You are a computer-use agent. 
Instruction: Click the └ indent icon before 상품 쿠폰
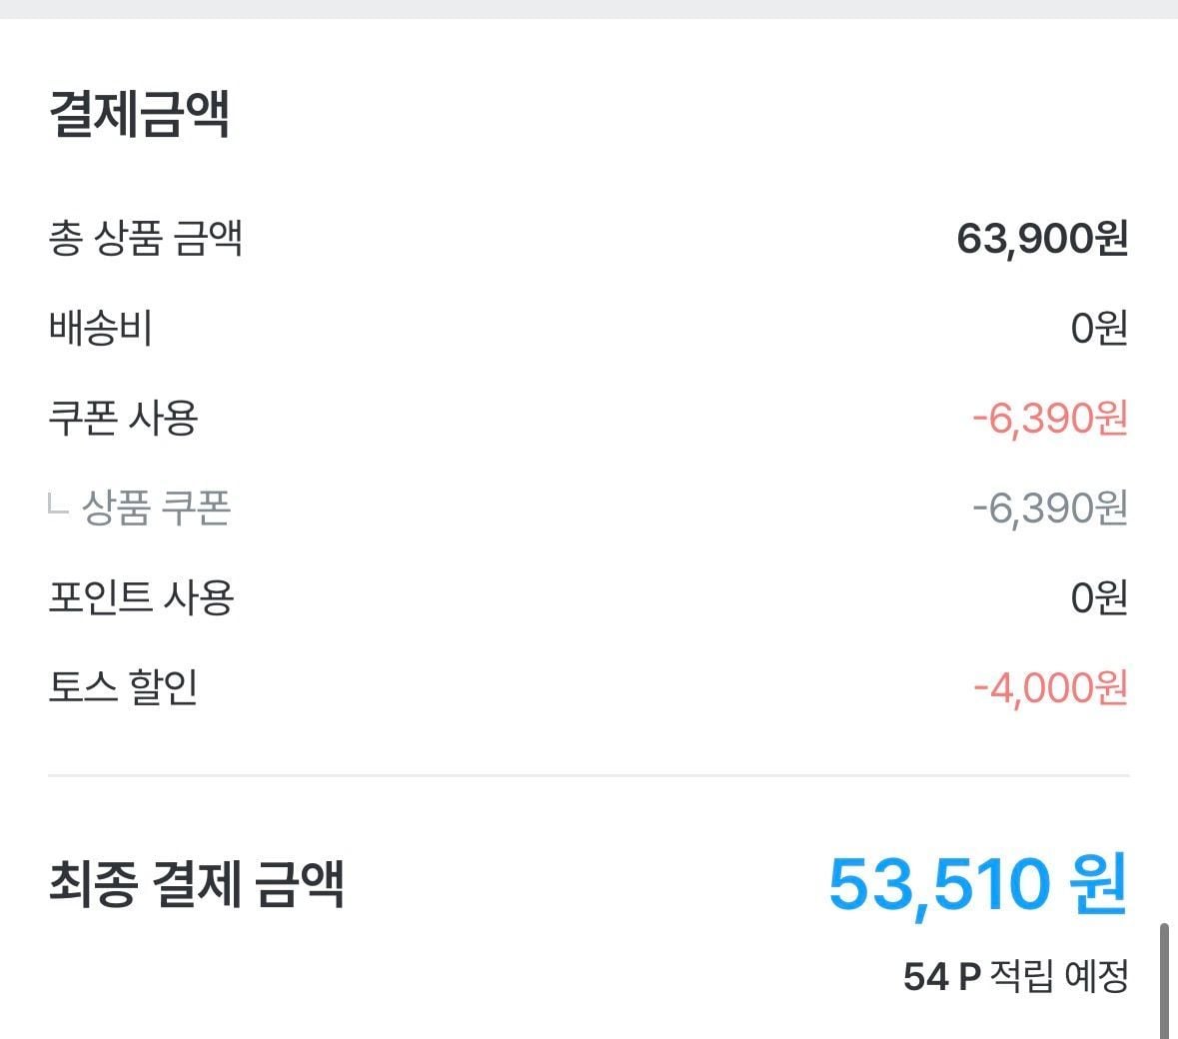click(57, 506)
